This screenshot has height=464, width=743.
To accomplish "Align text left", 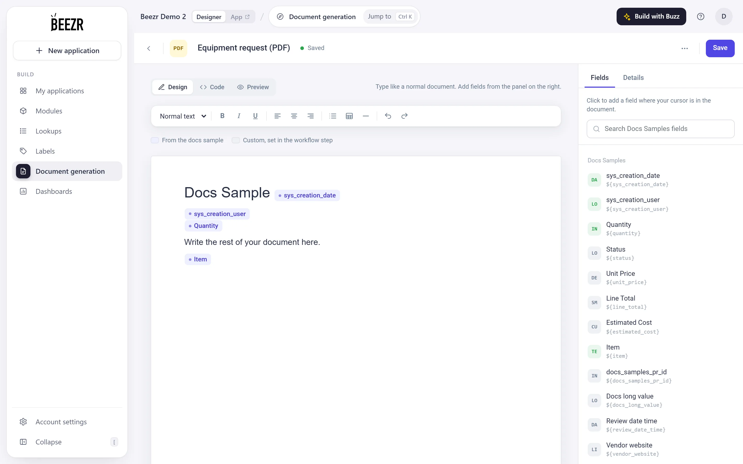I will coord(278,116).
